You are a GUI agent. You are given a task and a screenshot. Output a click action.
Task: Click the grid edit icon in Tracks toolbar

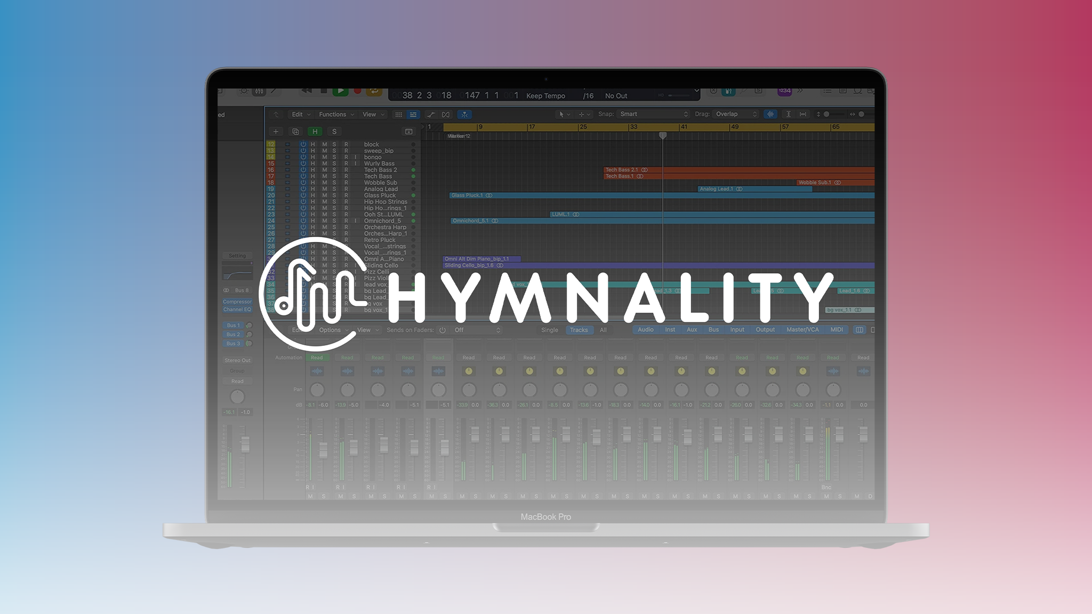click(x=398, y=115)
